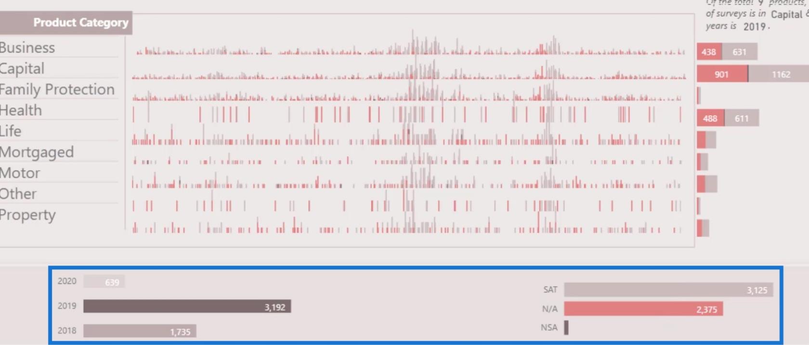Click the Health sparkline chart row

(407, 115)
